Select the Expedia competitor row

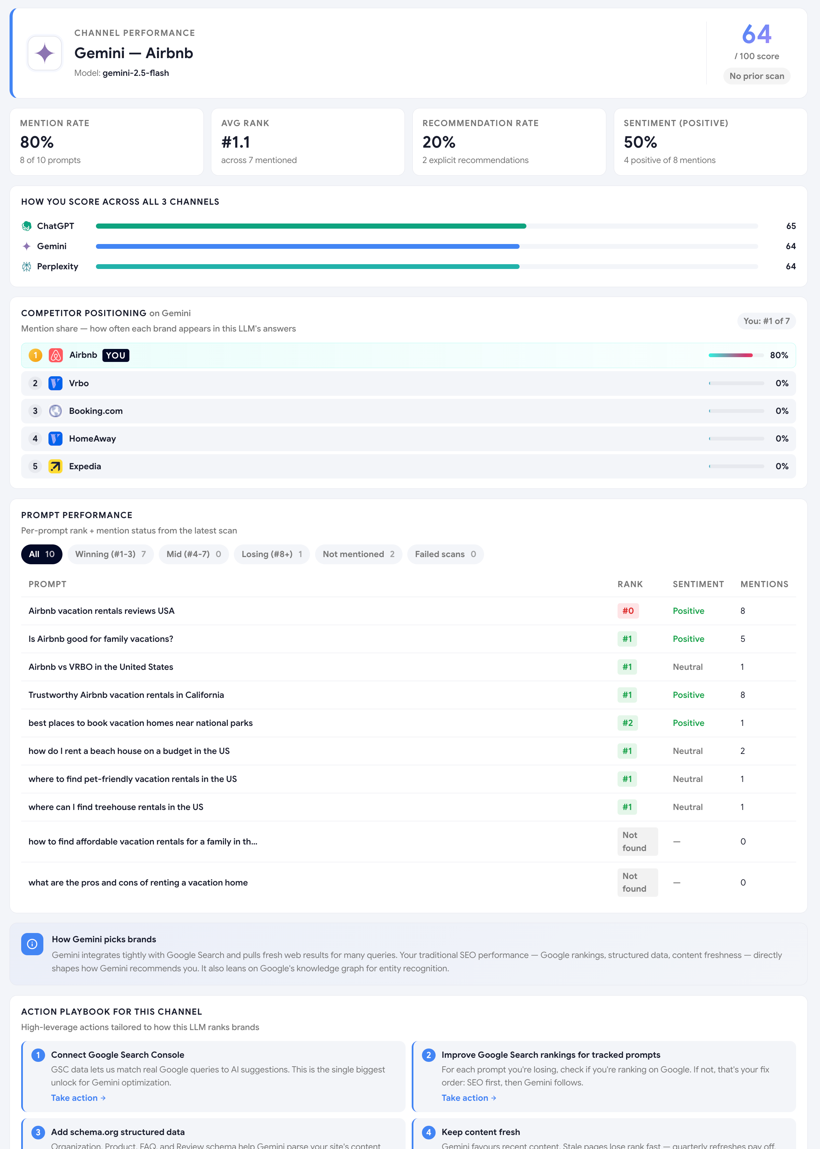(409, 466)
